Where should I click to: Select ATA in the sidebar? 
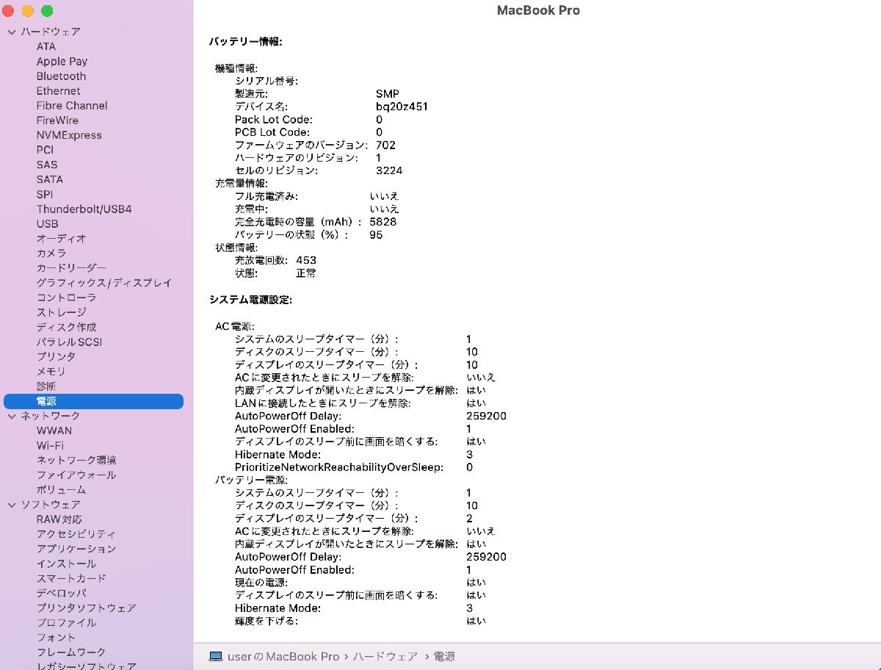click(x=46, y=46)
